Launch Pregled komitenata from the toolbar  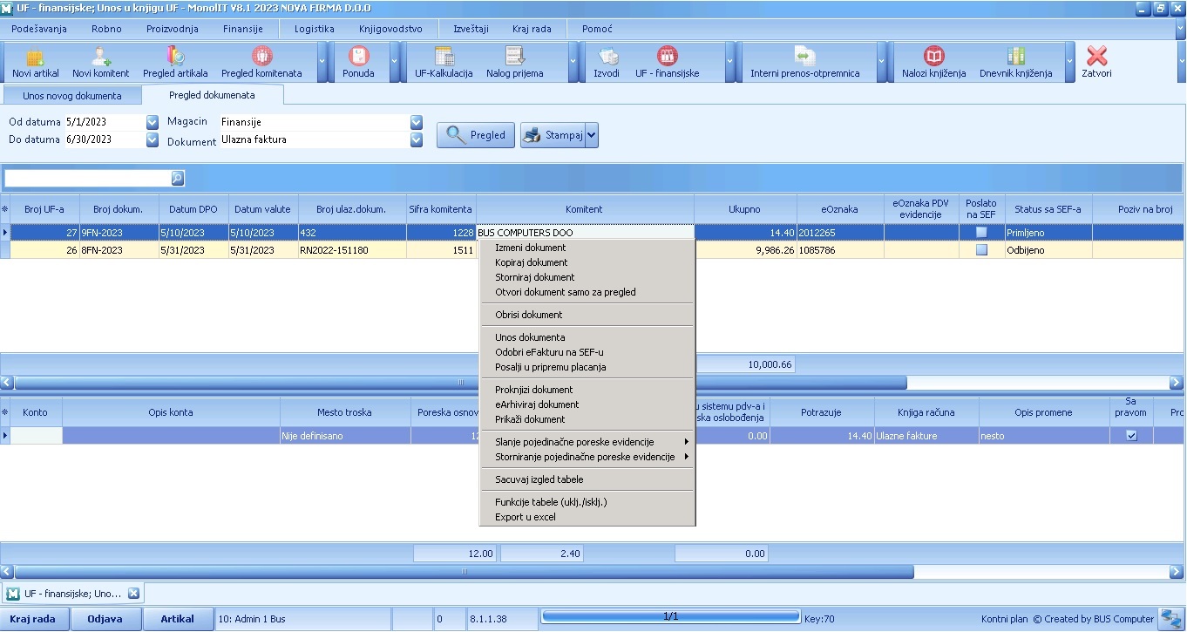click(x=261, y=63)
